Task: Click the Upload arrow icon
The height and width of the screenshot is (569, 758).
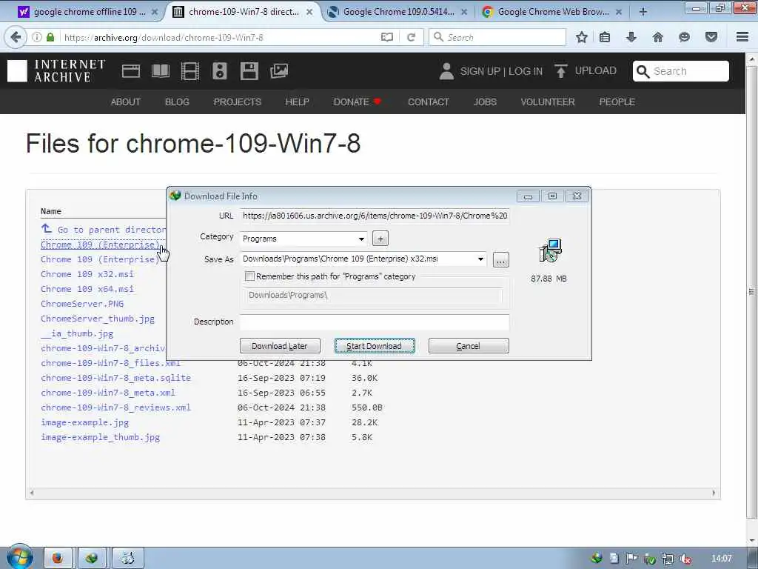Action: coord(561,71)
